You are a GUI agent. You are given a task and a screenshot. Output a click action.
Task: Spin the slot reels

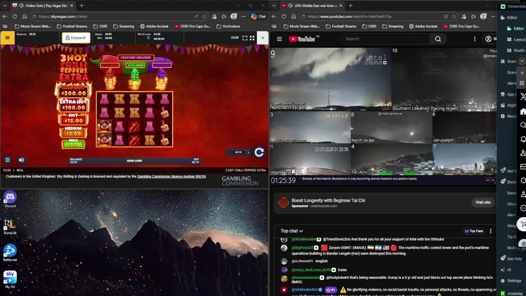(x=259, y=153)
